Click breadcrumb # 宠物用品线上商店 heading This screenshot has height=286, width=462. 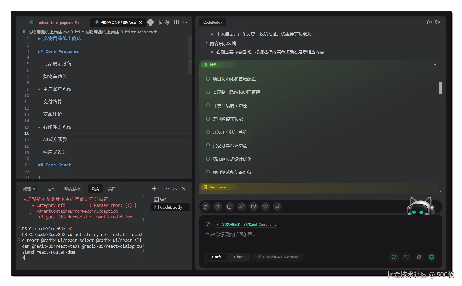point(100,32)
